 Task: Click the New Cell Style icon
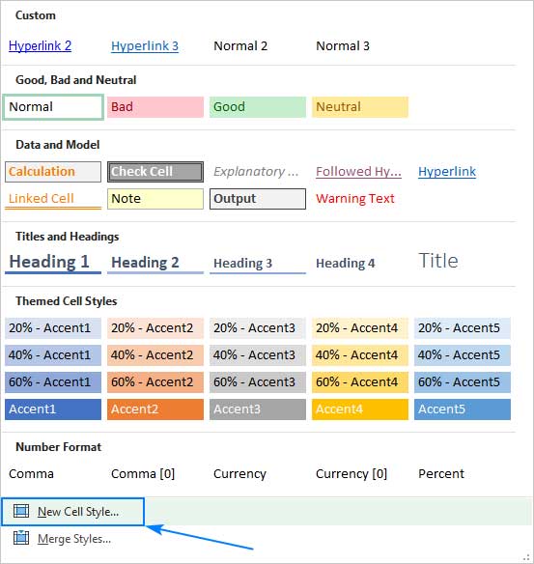[x=21, y=511]
